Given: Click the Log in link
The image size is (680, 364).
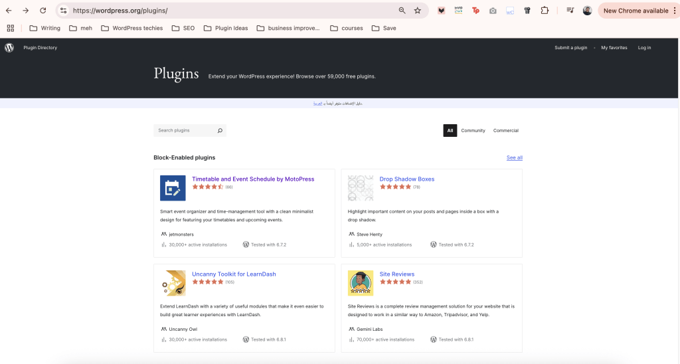Looking at the screenshot, I should pos(644,48).
